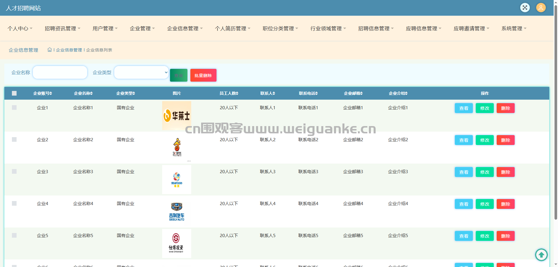Sort by 企业名称 column header
The height and width of the screenshot is (267, 558).
(x=83, y=93)
